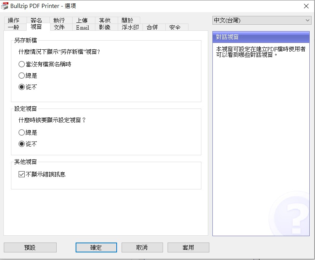This screenshot has height=260, width=315.
Task: Click the 預設 button
Action: [x=30, y=247]
